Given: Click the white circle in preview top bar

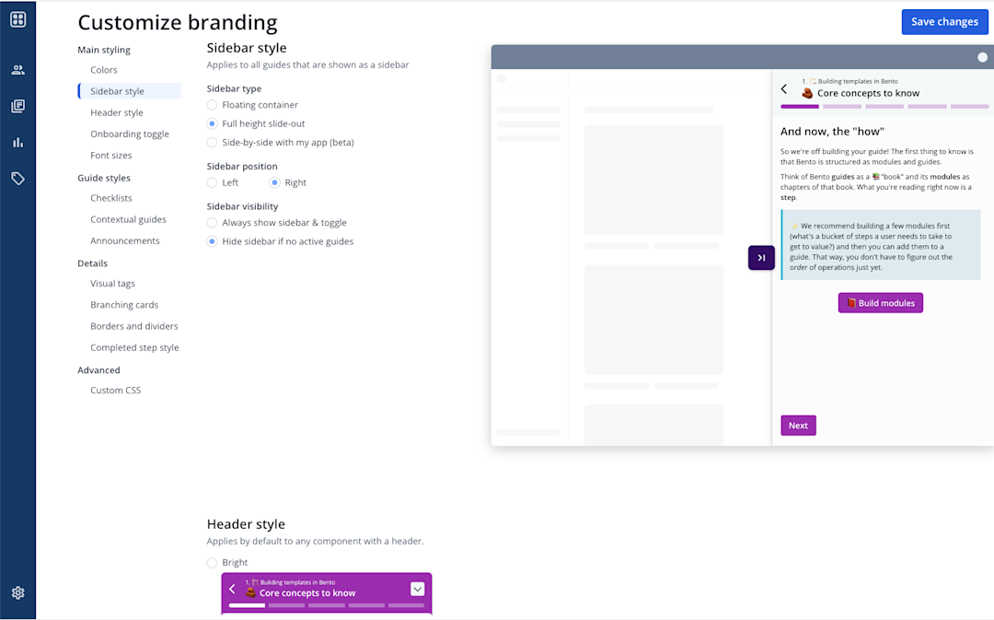Looking at the screenshot, I should tap(982, 57).
